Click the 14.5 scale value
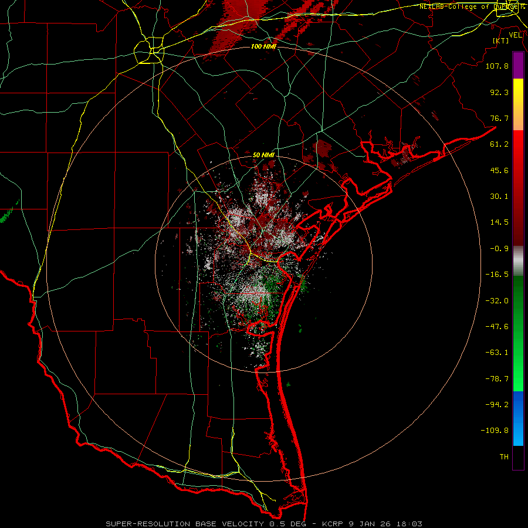 (499, 222)
